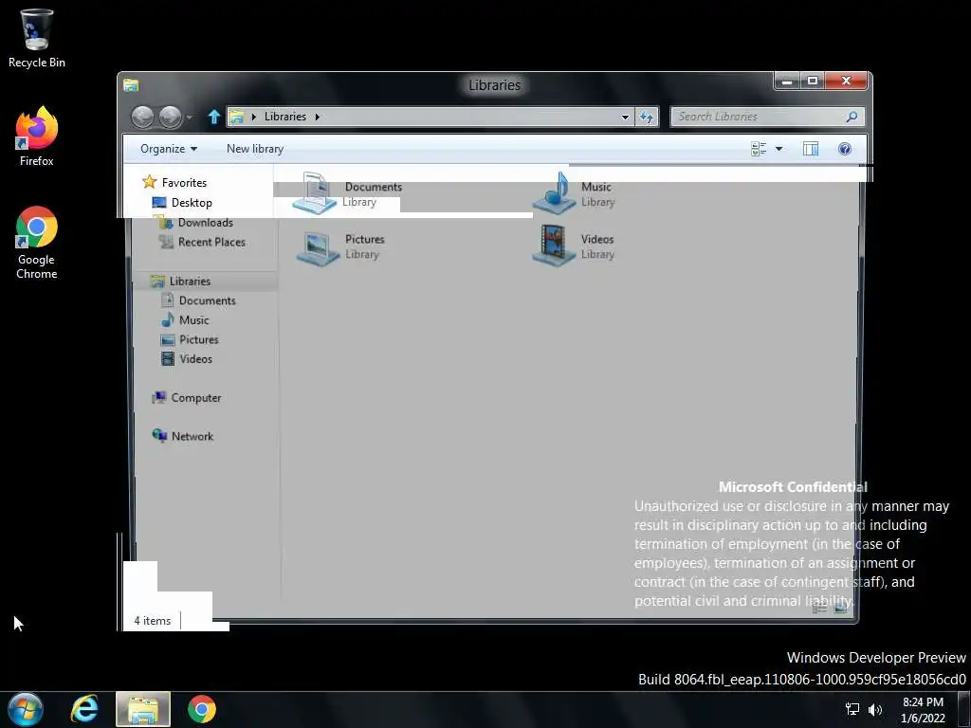Open Videos in the navigation tree
The width and height of the screenshot is (971, 728).
187,359
